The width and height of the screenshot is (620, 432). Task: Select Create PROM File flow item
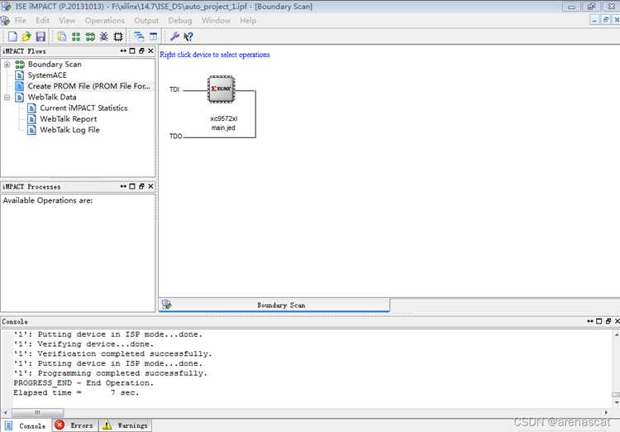(x=89, y=86)
